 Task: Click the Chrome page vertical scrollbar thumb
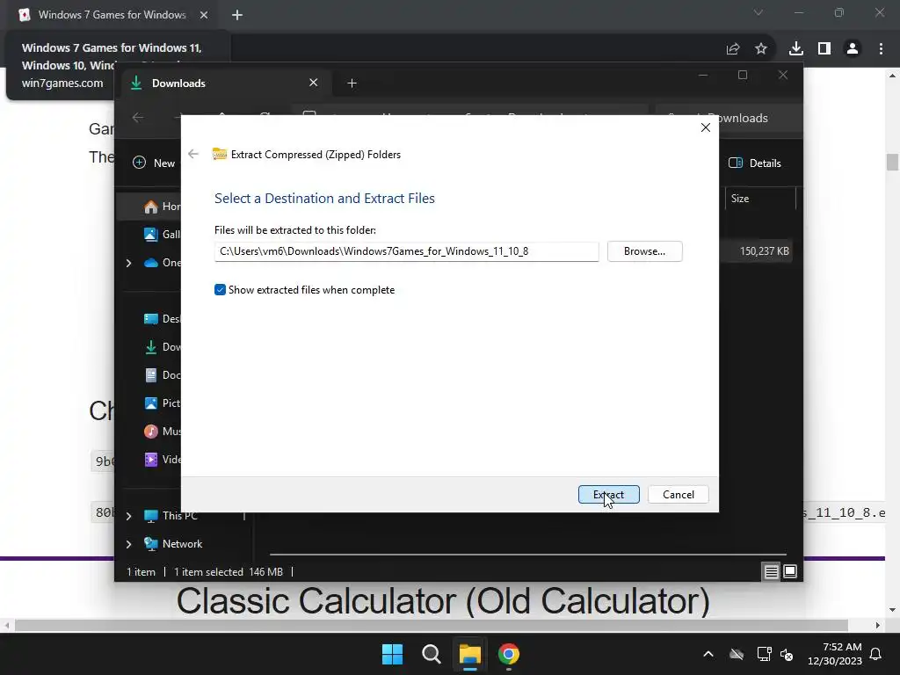892,162
